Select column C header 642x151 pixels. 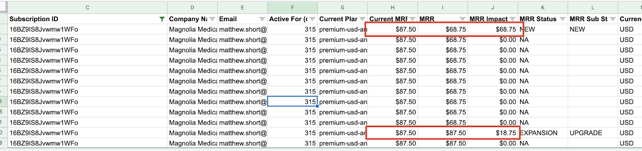pos(87,8)
